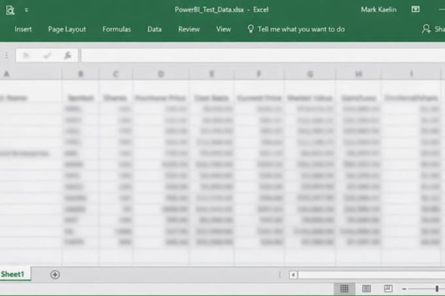Open Ribbon Display Options

[x=416, y=9]
